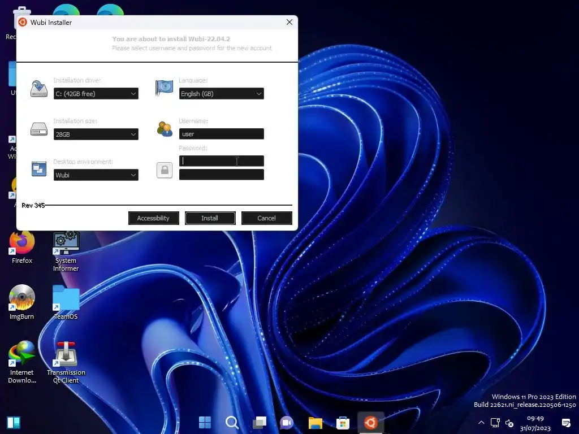Focus the first Password field

pyautogui.click(x=221, y=161)
